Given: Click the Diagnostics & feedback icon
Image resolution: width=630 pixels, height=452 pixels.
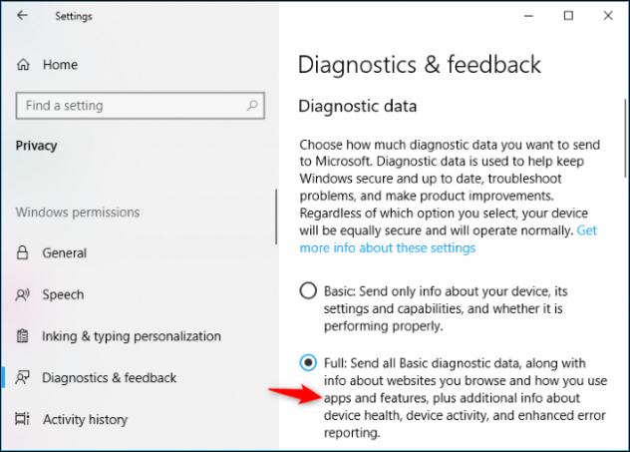Looking at the screenshot, I should pyautogui.click(x=23, y=378).
